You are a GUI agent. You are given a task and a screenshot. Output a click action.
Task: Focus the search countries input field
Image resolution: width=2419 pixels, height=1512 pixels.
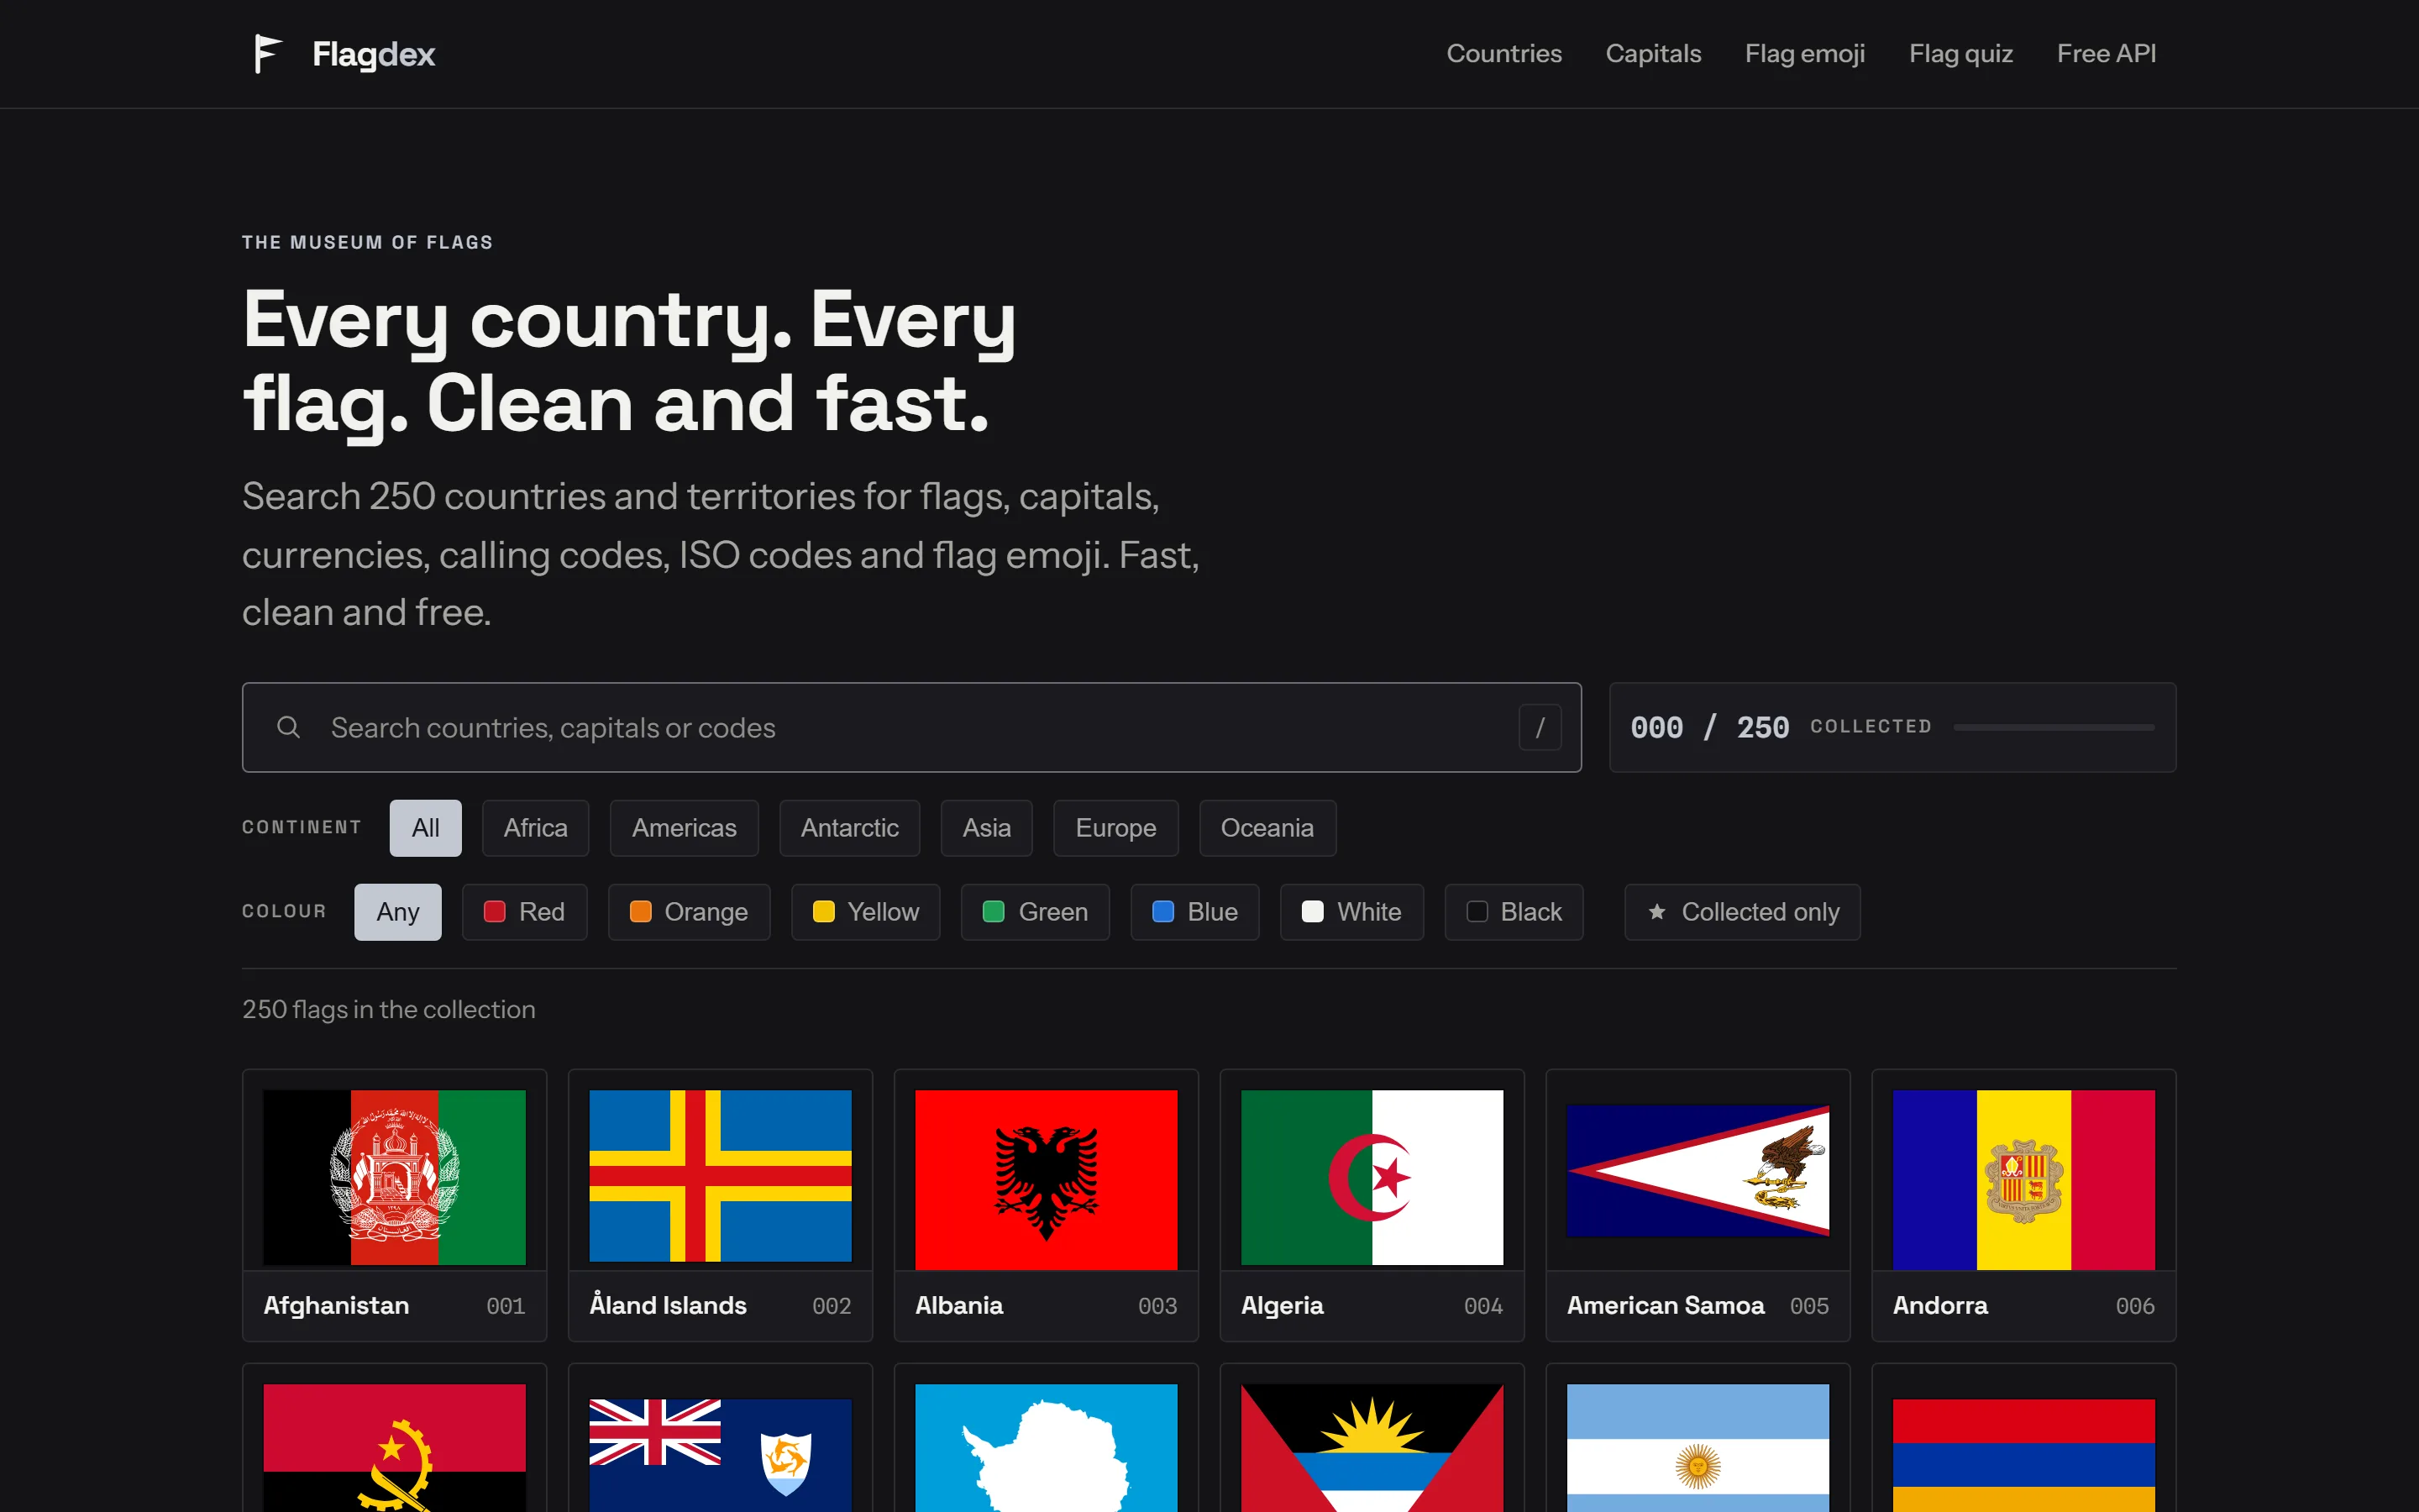coord(910,727)
